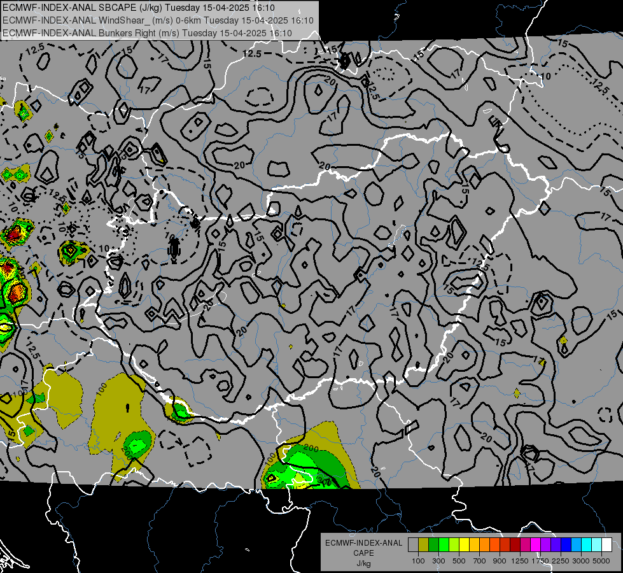
Task: Click the sky blue legend swatch
Action: [x=576, y=545]
